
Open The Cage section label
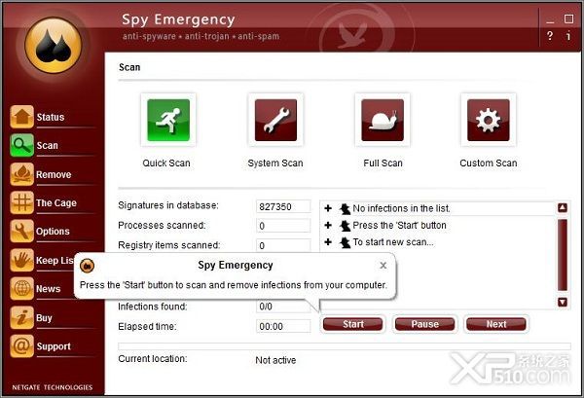(x=56, y=203)
